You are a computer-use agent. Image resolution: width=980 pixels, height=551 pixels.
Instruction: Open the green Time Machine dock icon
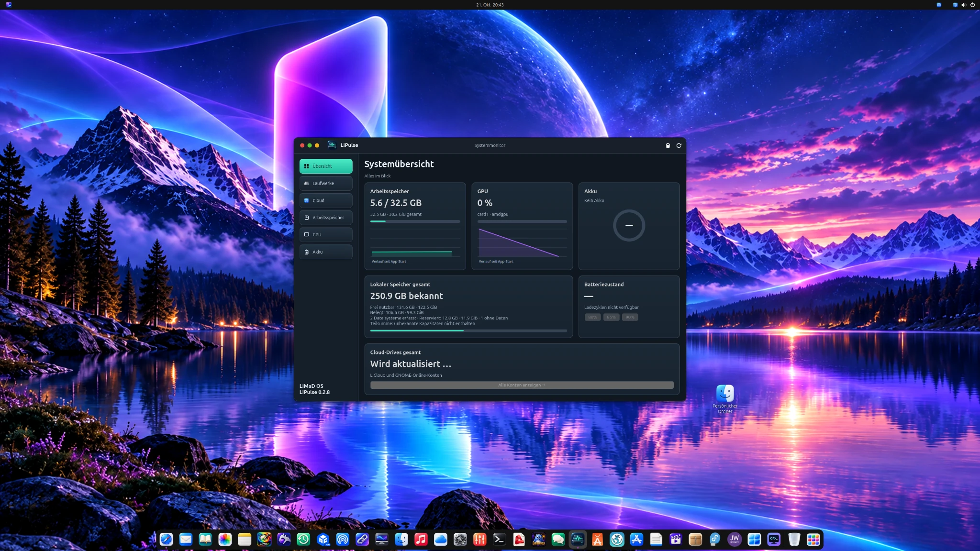pyautogui.click(x=303, y=540)
